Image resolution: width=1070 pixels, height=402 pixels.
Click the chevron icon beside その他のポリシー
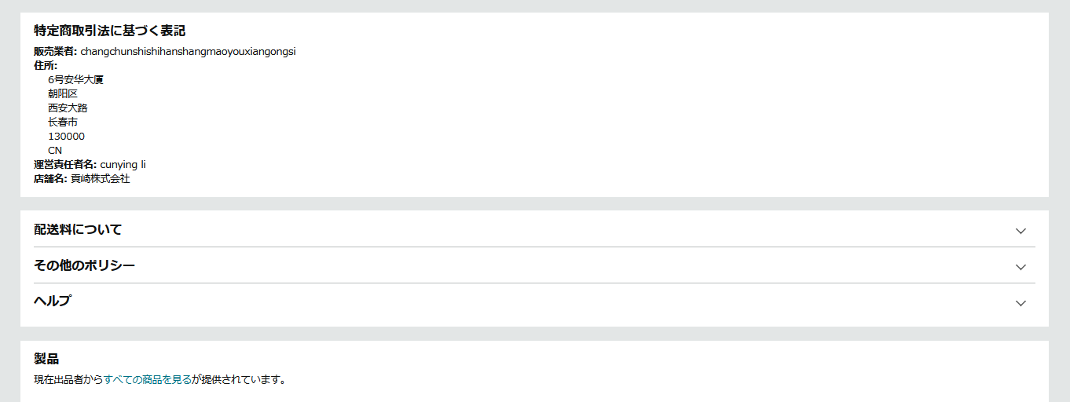(1021, 267)
